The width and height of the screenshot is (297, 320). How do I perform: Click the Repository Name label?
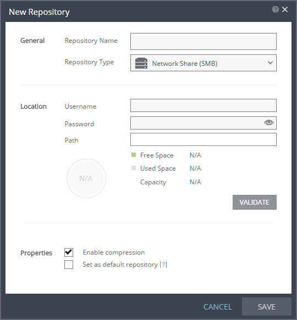pos(91,41)
